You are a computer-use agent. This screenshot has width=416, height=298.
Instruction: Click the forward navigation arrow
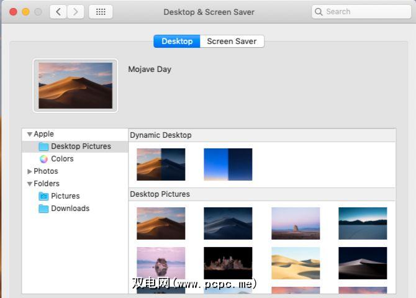click(x=76, y=12)
